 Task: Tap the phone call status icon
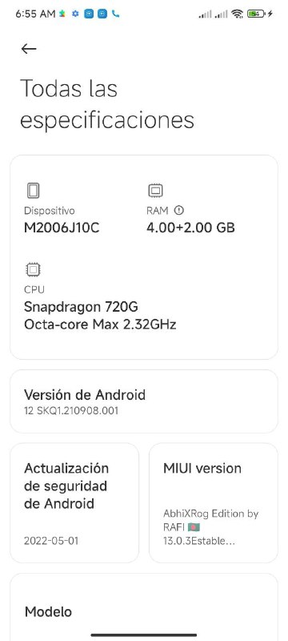(x=115, y=14)
